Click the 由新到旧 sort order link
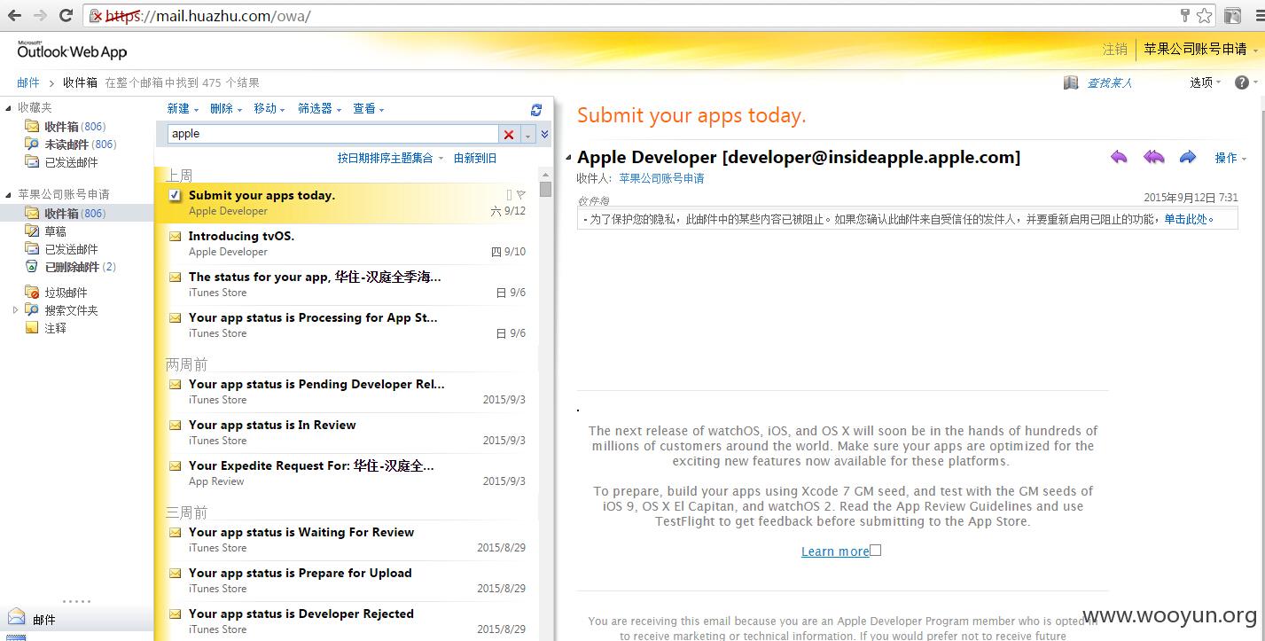This screenshot has height=641, width=1265. tap(475, 158)
